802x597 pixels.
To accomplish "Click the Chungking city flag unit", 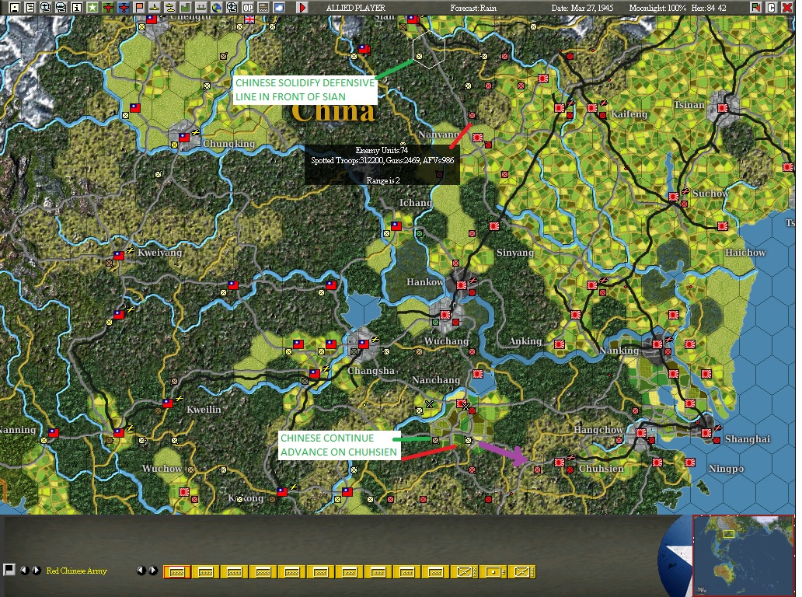I will click(x=184, y=138).
